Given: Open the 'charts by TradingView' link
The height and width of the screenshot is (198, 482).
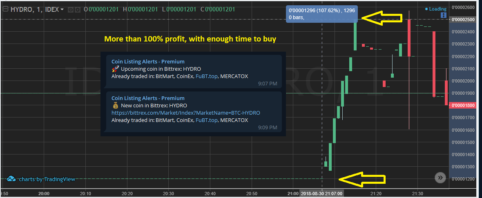Looking at the screenshot, I should (x=47, y=179).
